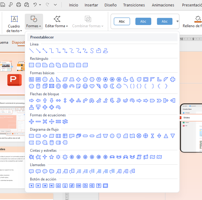The image size is (202, 200).
Task: Select the right block arrow shape
Action: (31, 100)
